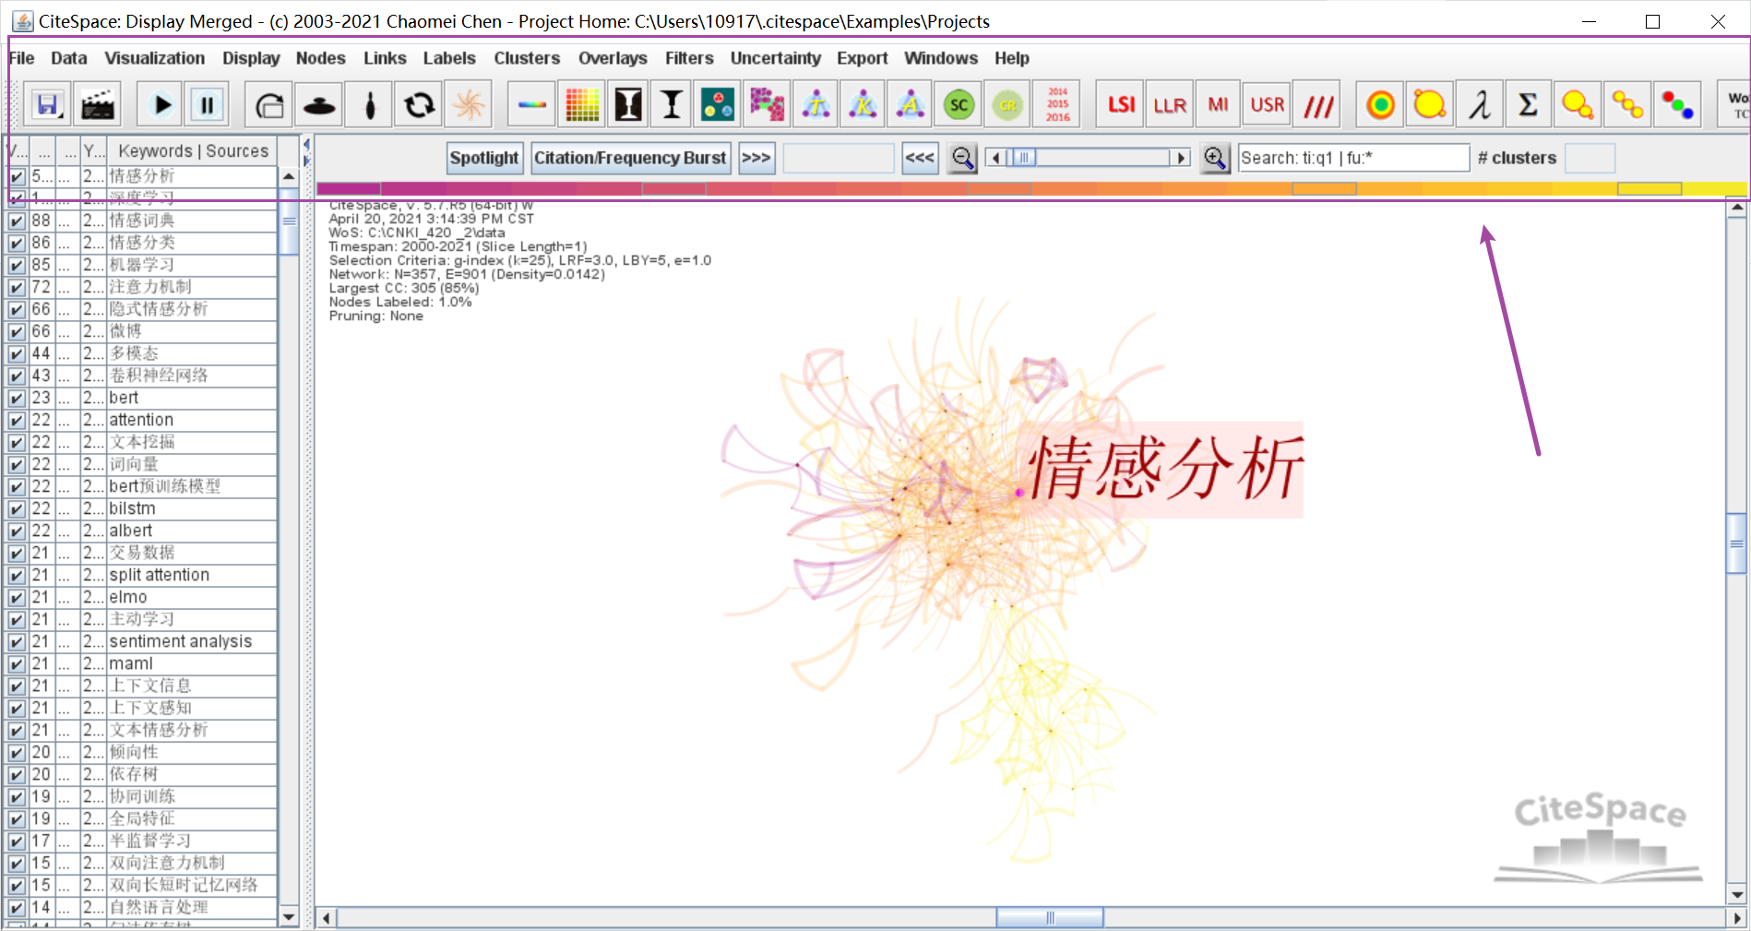Click the yellow timeline color segment
This screenshot has width=1751, height=931.
[1649, 188]
